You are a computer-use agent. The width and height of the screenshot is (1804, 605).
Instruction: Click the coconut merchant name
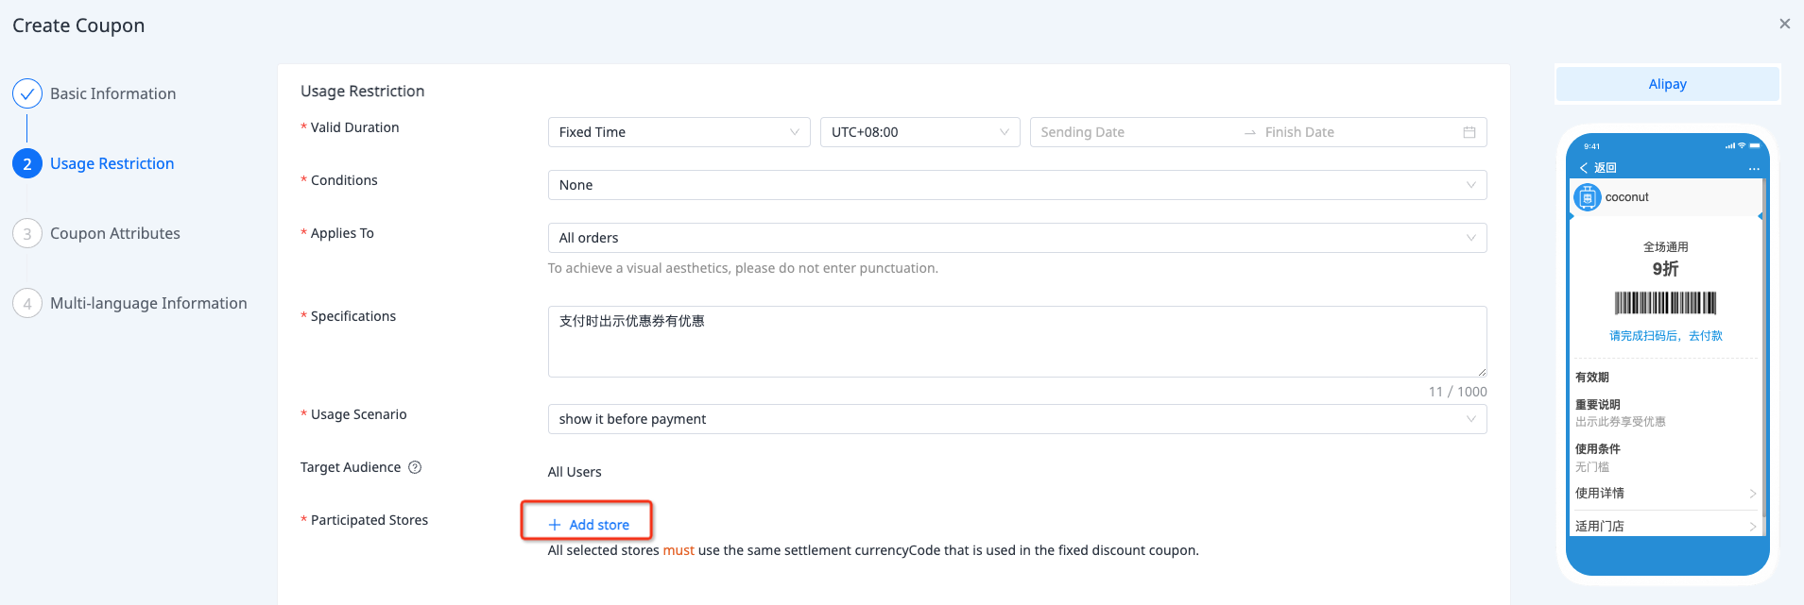[1626, 197]
